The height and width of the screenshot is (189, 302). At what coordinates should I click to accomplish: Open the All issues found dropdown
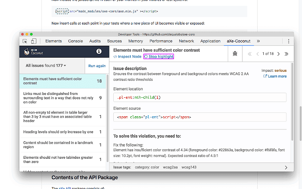pyautogui.click(x=46, y=65)
